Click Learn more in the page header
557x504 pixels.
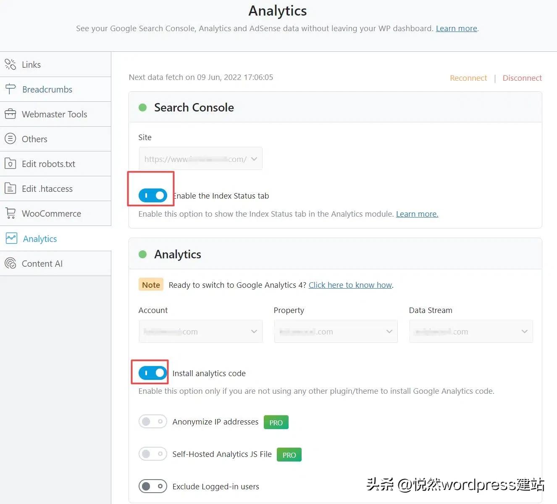pyautogui.click(x=457, y=28)
